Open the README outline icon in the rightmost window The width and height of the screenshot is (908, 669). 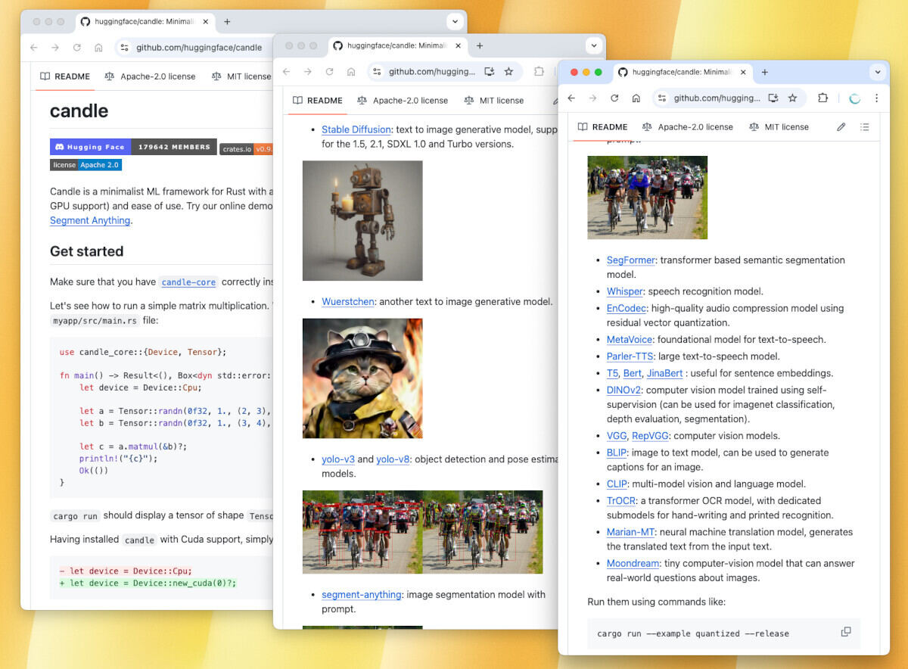[864, 127]
